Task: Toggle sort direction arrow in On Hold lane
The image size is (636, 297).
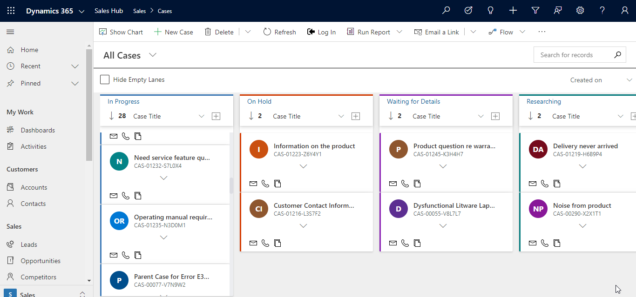Action: [251, 116]
